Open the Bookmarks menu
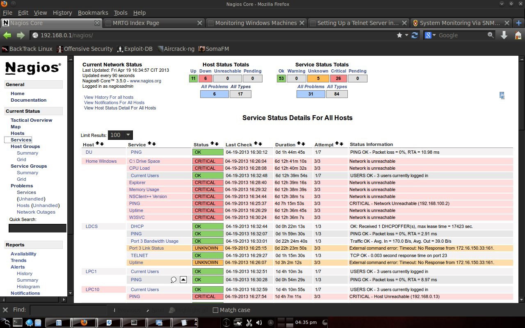 coord(93,13)
